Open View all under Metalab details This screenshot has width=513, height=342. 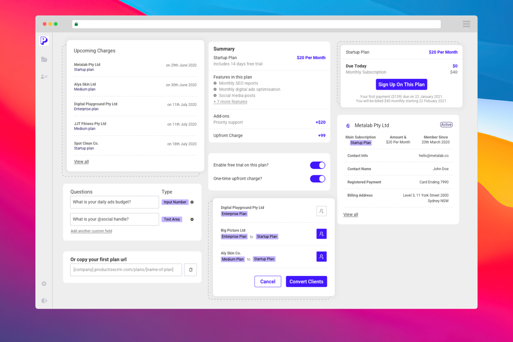tap(351, 214)
